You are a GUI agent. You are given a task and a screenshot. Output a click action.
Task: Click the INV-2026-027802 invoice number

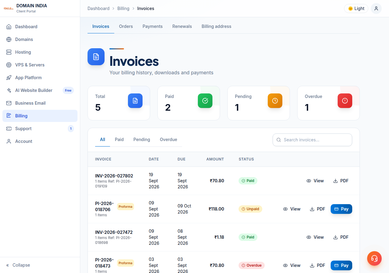coord(114,176)
